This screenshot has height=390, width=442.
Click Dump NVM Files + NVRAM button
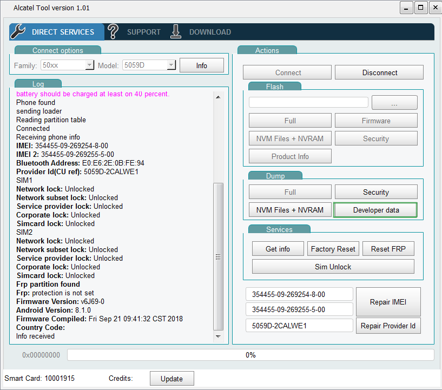tap(290, 210)
